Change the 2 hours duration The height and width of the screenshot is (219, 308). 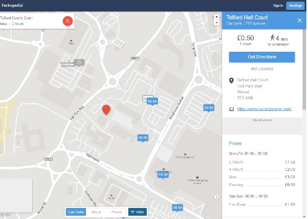point(18,24)
